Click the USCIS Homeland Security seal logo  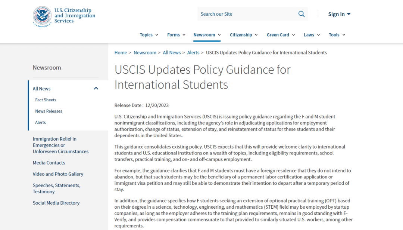pyautogui.click(x=42, y=16)
